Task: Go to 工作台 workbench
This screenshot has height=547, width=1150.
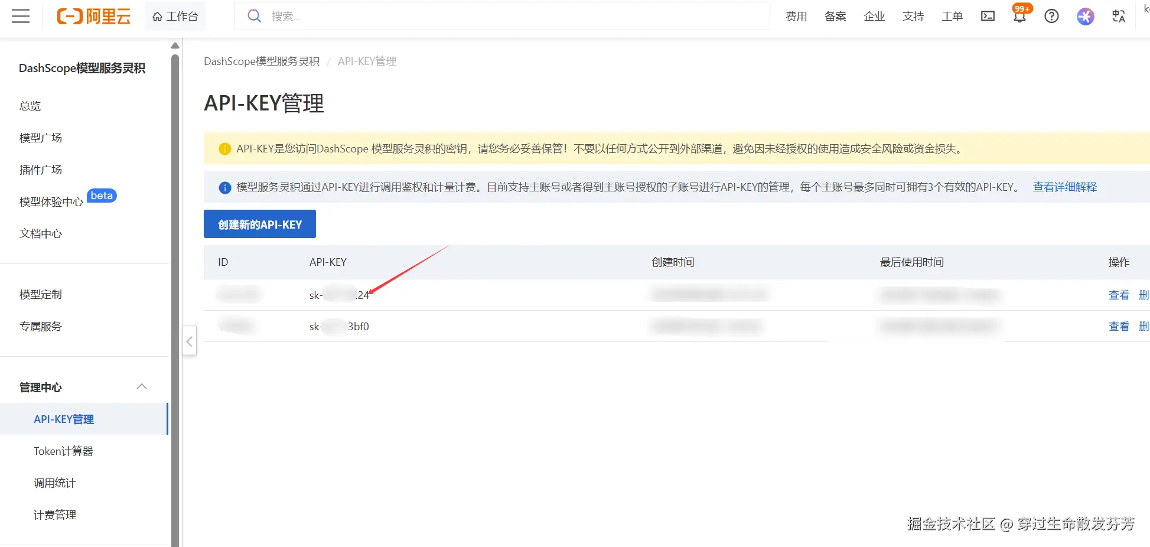Action: coord(175,16)
